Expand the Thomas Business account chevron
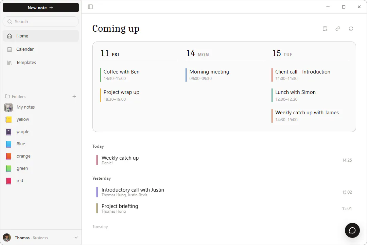367x245 pixels. click(76, 238)
